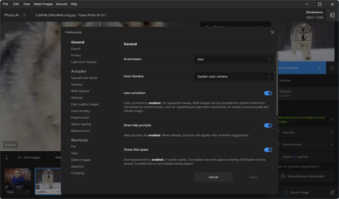Open the Color Scheme dropdown
The width and height of the screenshot is (339, 199).
point(234,76)
